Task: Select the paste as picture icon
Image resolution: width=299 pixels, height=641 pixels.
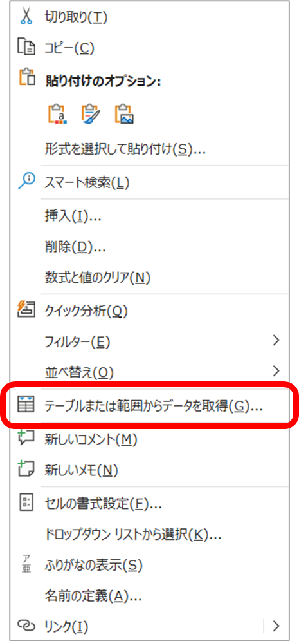Action: [124, 114]
